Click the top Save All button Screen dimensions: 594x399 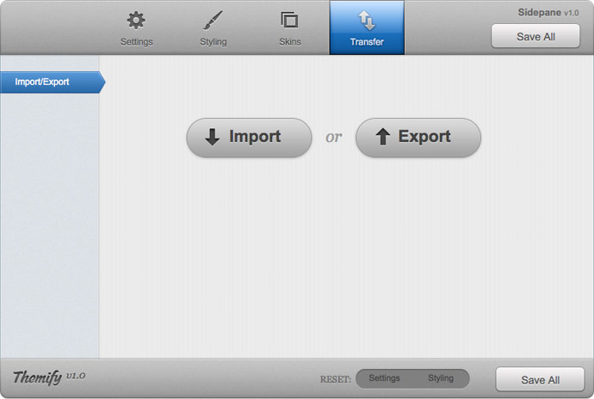(x=535, y=36)
